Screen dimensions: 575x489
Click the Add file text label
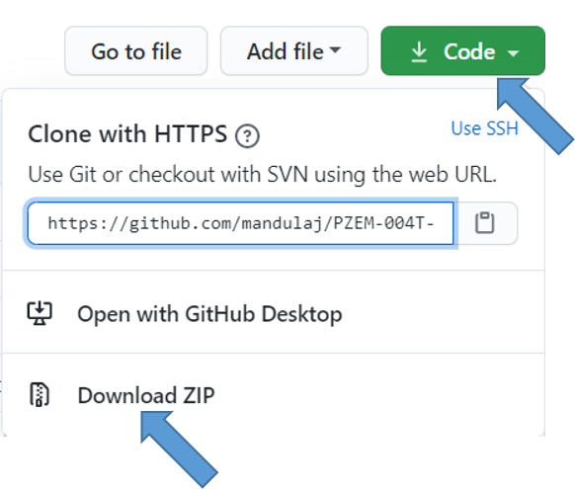(x=286, y=51)
